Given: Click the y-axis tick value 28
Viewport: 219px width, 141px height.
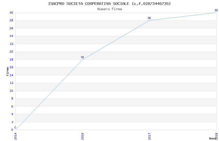Looking at the screenshot, I should click(x=11, y=21).
